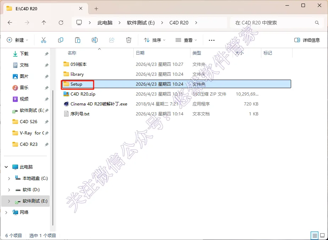Select the Setup folder name
This screenshot has height=240, width=328.
point(76,84)
